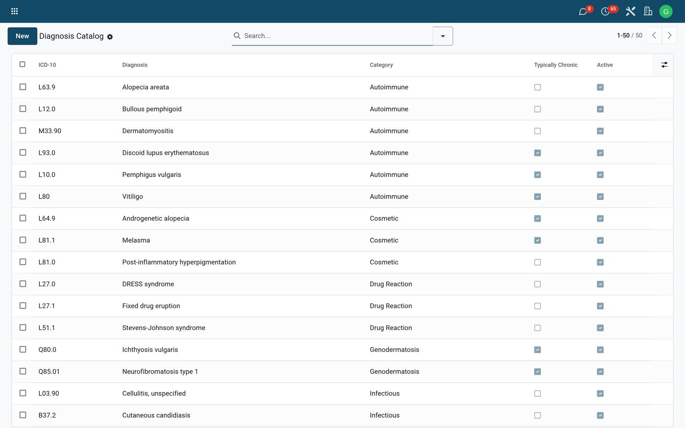Screen dimensions: 685x428
Task: Sort by the Category column header
Action: pyautogui.click(x=381, y=65)
